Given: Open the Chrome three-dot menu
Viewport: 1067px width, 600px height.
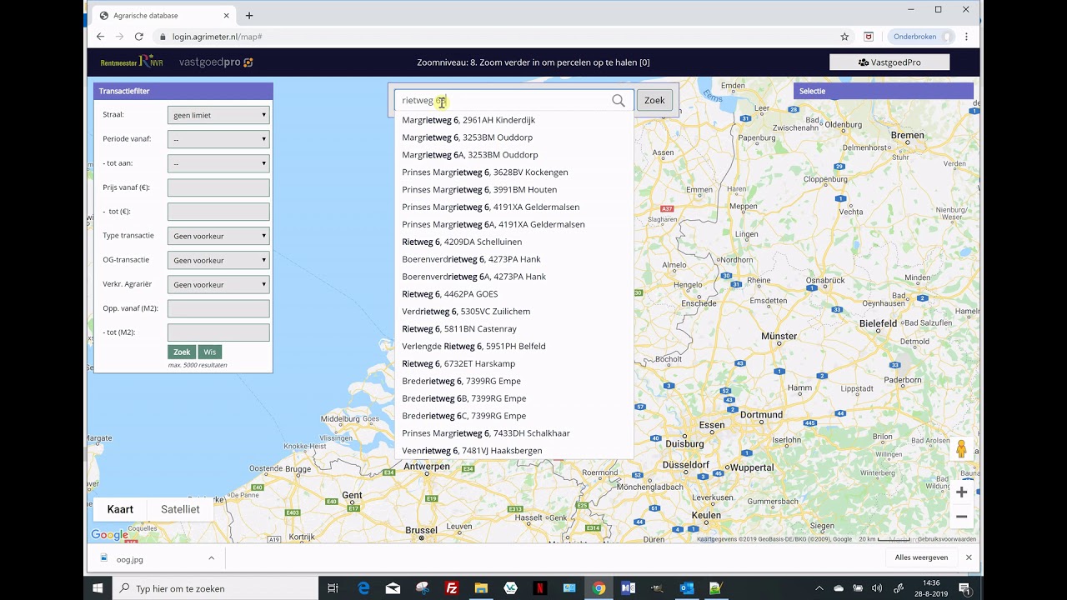Looking at the screenshot, I should coord(966,37).
